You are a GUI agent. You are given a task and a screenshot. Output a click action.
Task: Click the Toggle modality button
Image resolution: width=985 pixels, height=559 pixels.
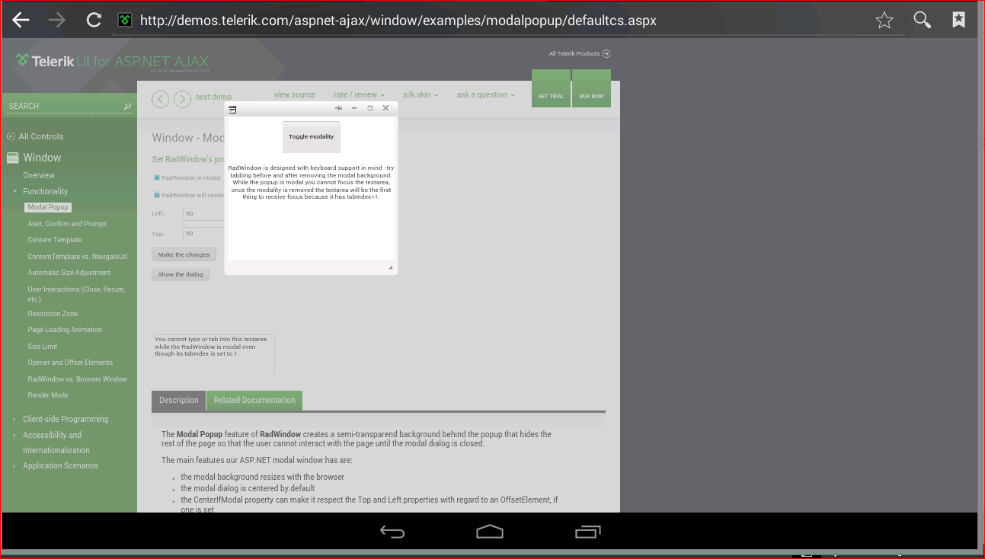point(311,137)
